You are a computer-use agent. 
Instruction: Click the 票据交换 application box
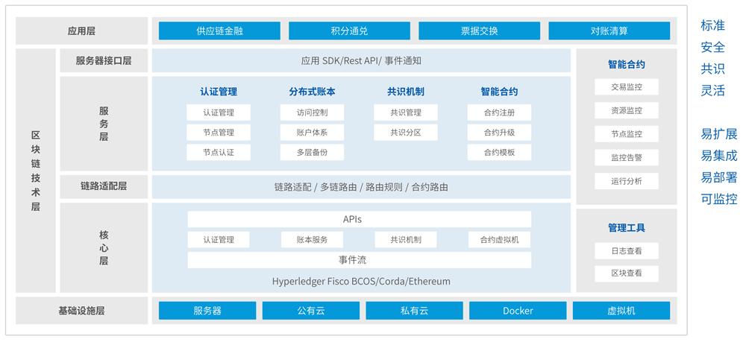[x=479, y=31]
